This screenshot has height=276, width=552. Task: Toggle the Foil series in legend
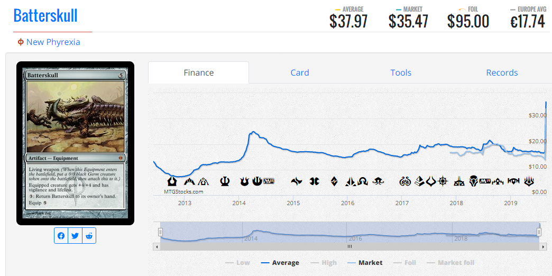404,263
